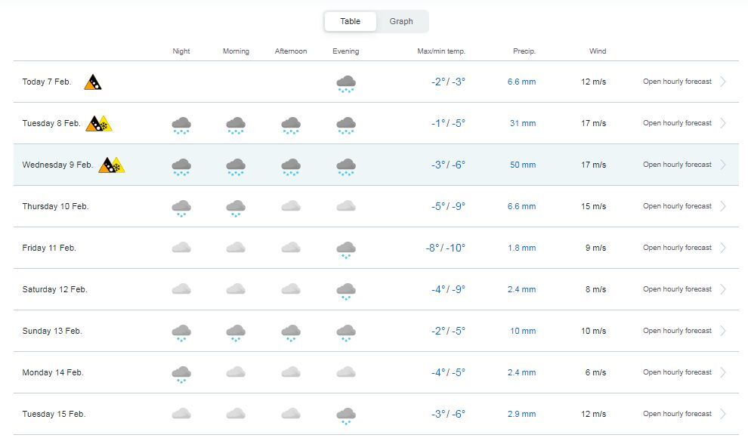This screenshot has width=748, height=438.
Task: Expand Thursday 10 Feb. row chevron
Action: point(723,206)
